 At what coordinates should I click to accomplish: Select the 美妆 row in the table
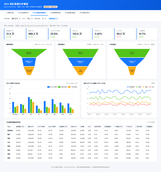click(x=80, y=150)
